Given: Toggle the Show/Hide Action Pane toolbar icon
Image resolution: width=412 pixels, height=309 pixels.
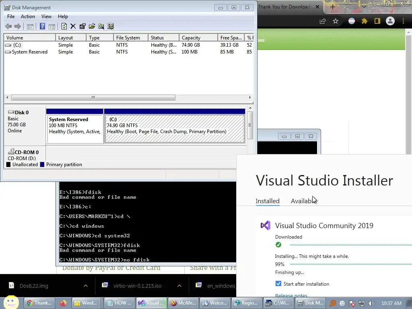Looking at the screenshot, I should pos(52,26).
